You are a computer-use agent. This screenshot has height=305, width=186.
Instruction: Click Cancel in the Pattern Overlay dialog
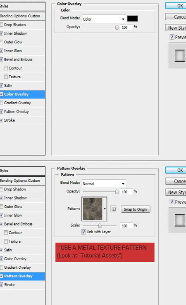[x=176, y=181]
